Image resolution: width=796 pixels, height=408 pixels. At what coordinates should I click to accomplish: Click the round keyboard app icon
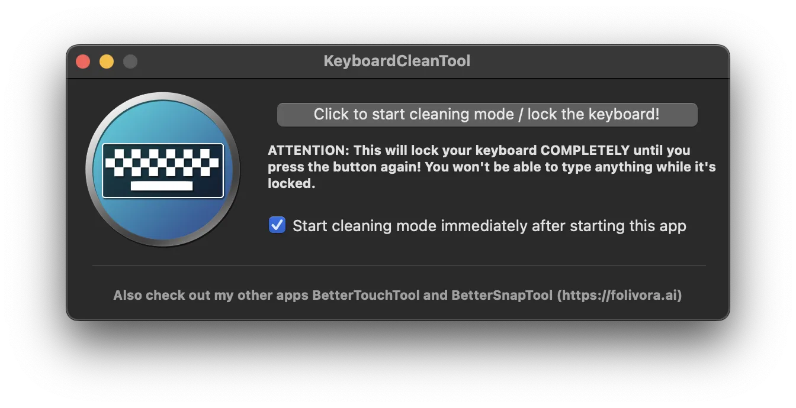(163, 170)
